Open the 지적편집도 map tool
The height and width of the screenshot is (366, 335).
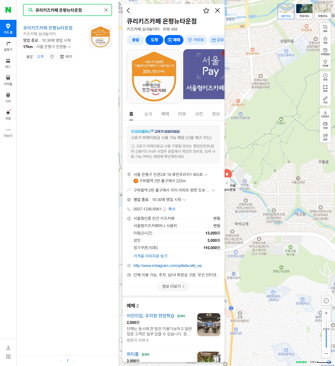pos(325,52)
